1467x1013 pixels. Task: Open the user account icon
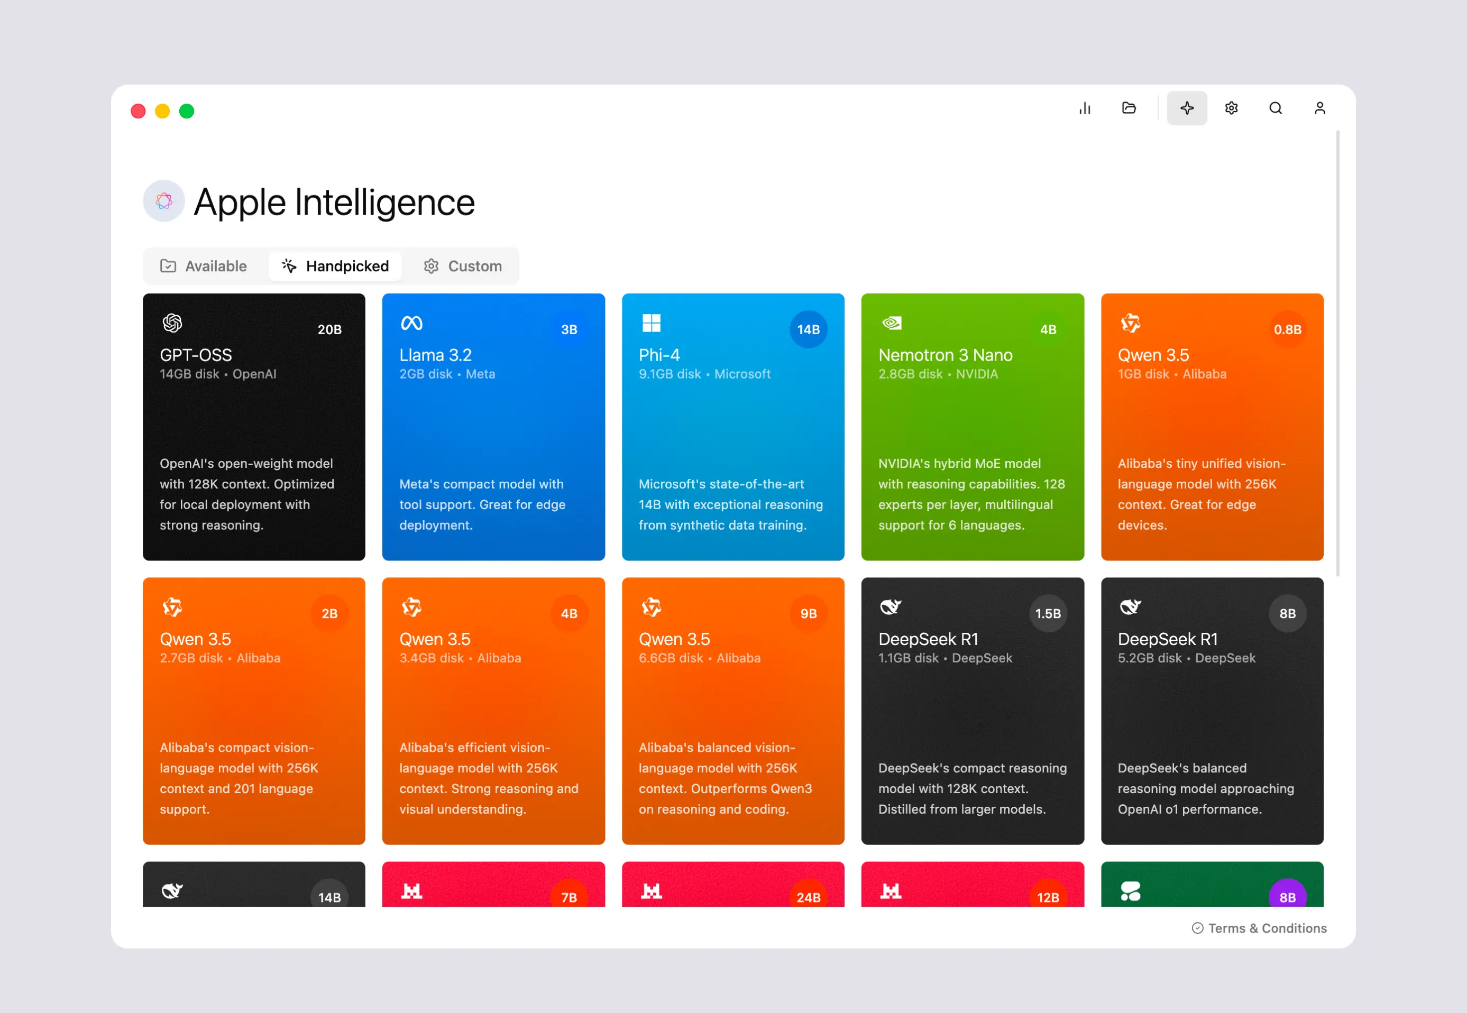pos(1319,108)
